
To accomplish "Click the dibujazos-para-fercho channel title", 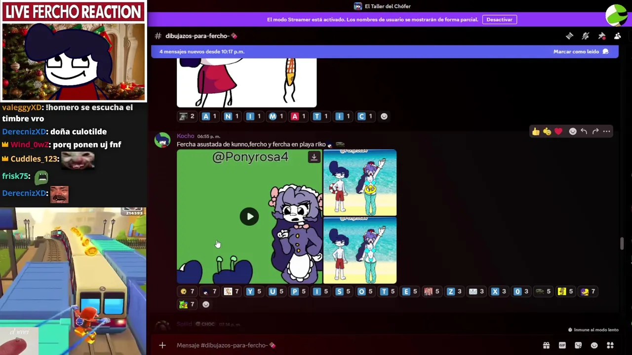I will click(197, 36).
